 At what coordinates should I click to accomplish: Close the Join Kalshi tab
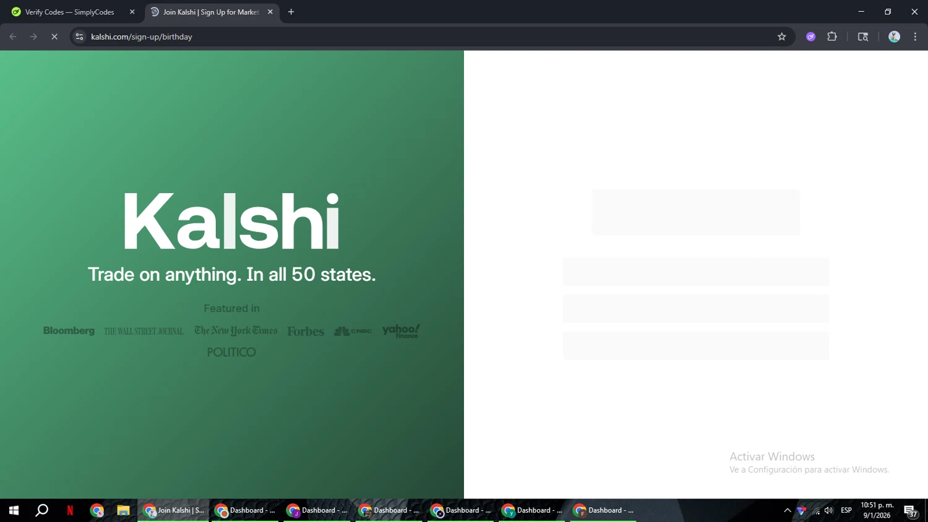pyautogui.click(x=270, y=12)
